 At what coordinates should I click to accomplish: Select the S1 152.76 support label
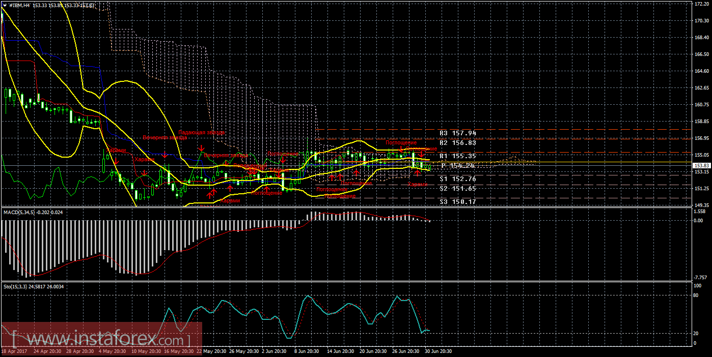[457, 179]
